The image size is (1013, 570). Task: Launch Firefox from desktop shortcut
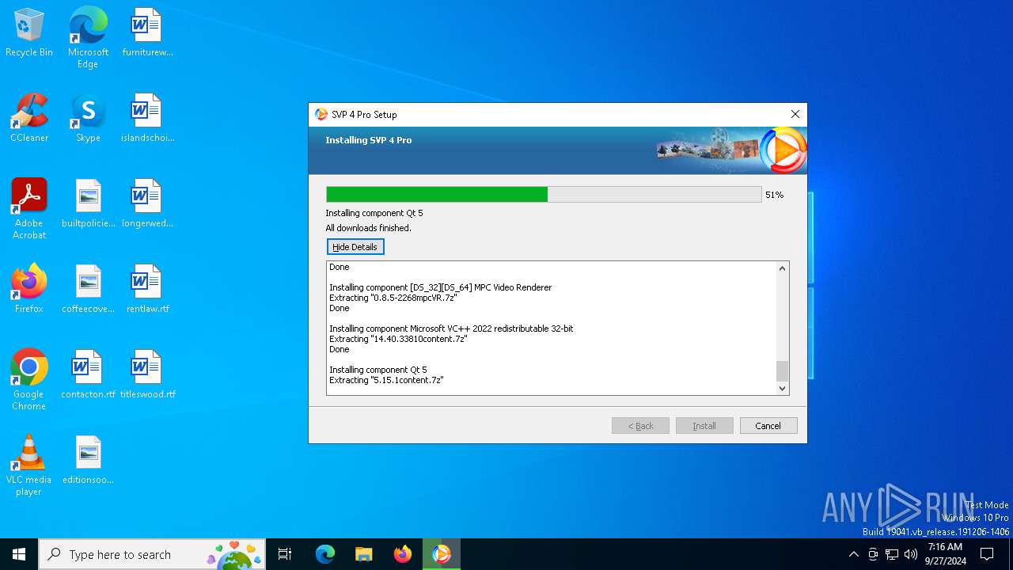pyautogui.click(x=29, y=289)
